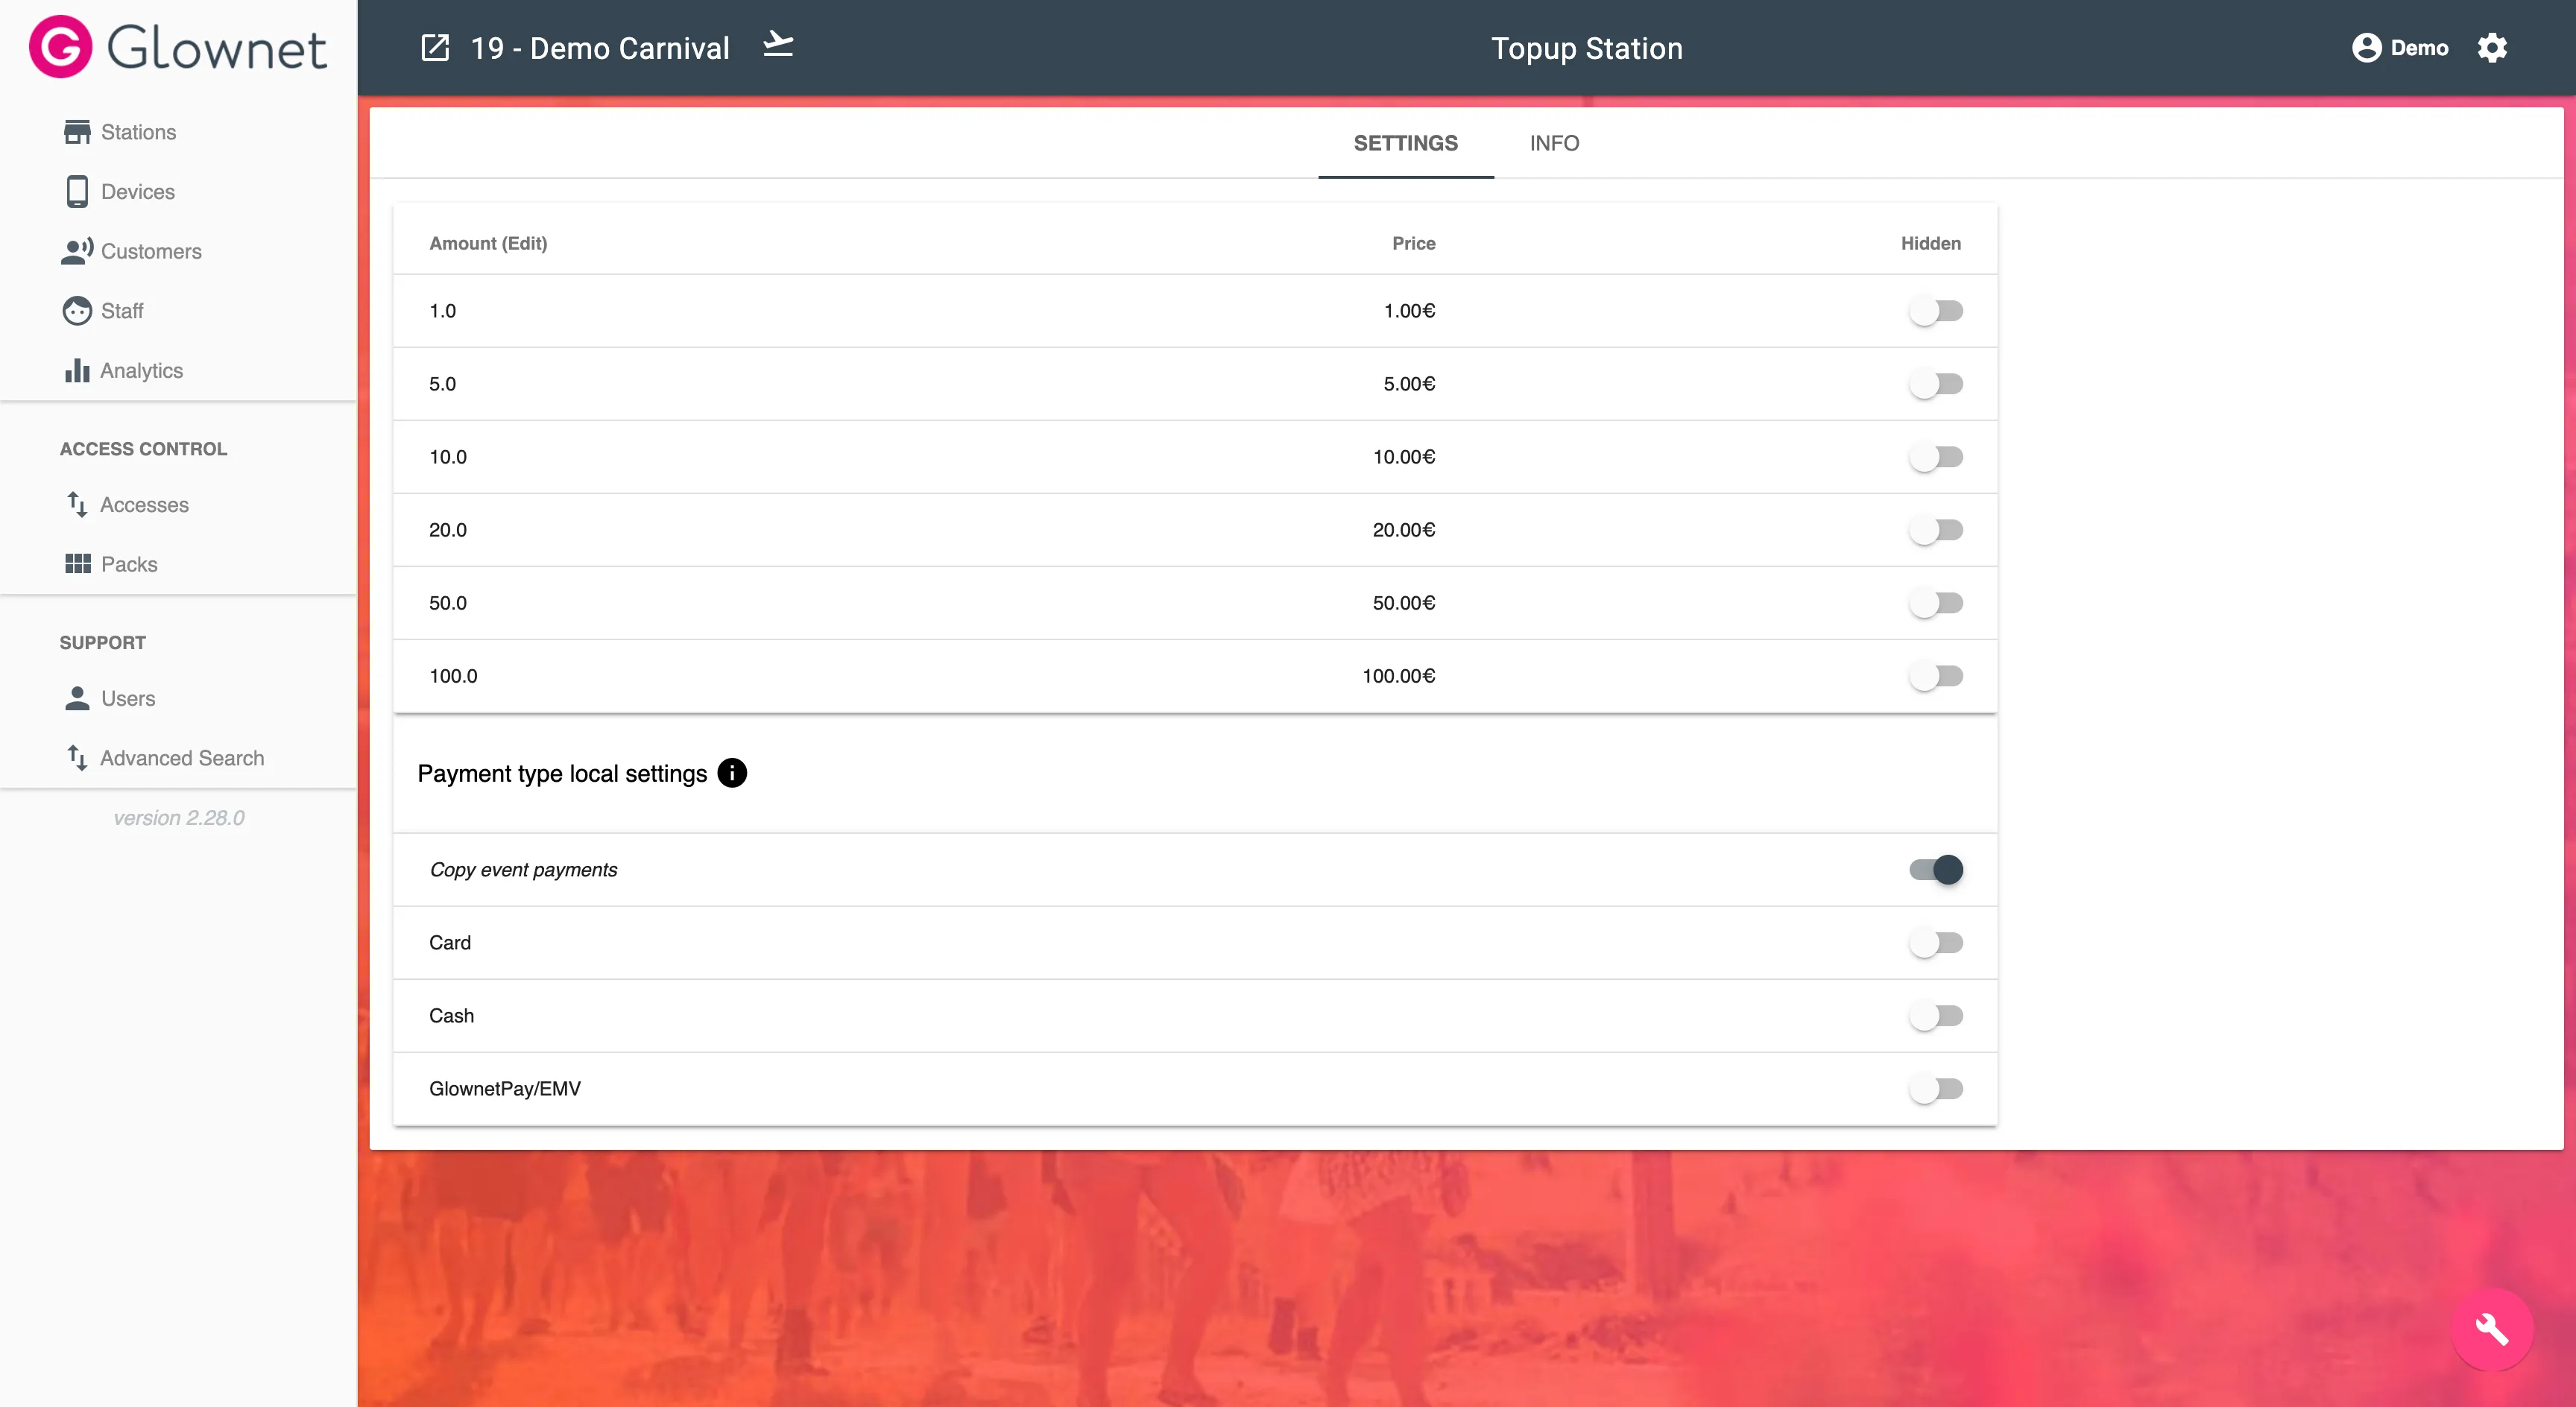Screen dimensions: 2576x1407
Task: Click the Topup Station page title
Action: (1587, 48)
